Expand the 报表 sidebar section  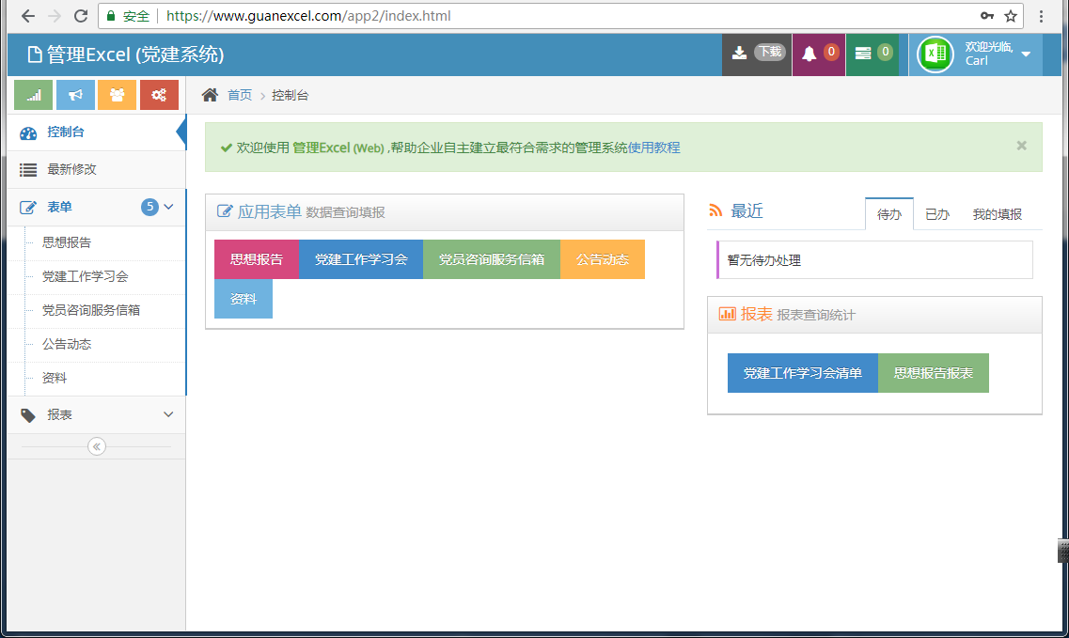point(96,415)
